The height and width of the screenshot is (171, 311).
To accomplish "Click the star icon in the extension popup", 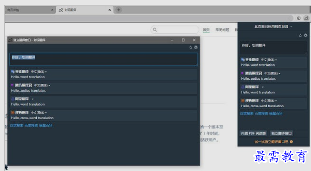I will point(300,35).
